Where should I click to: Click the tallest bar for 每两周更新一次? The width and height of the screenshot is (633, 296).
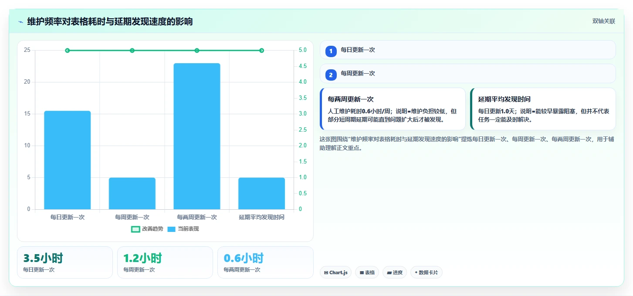pyautogui.click(x=197, y=136)
